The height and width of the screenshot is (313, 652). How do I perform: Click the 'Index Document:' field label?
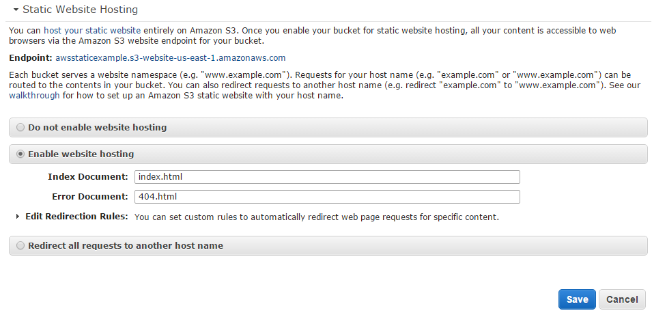tap(88, 177)
